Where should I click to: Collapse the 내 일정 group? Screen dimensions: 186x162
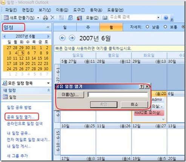49,90
